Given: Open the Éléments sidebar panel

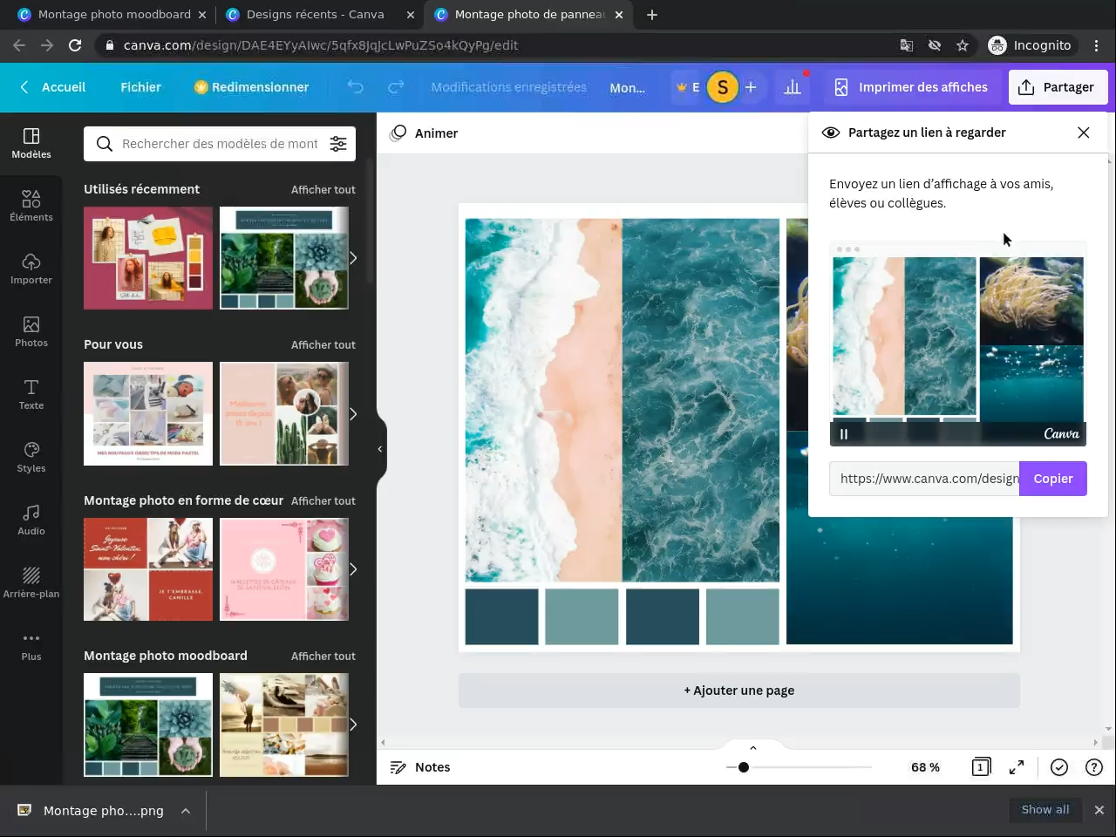Looking at the screenshot, I should pos(31,206).
